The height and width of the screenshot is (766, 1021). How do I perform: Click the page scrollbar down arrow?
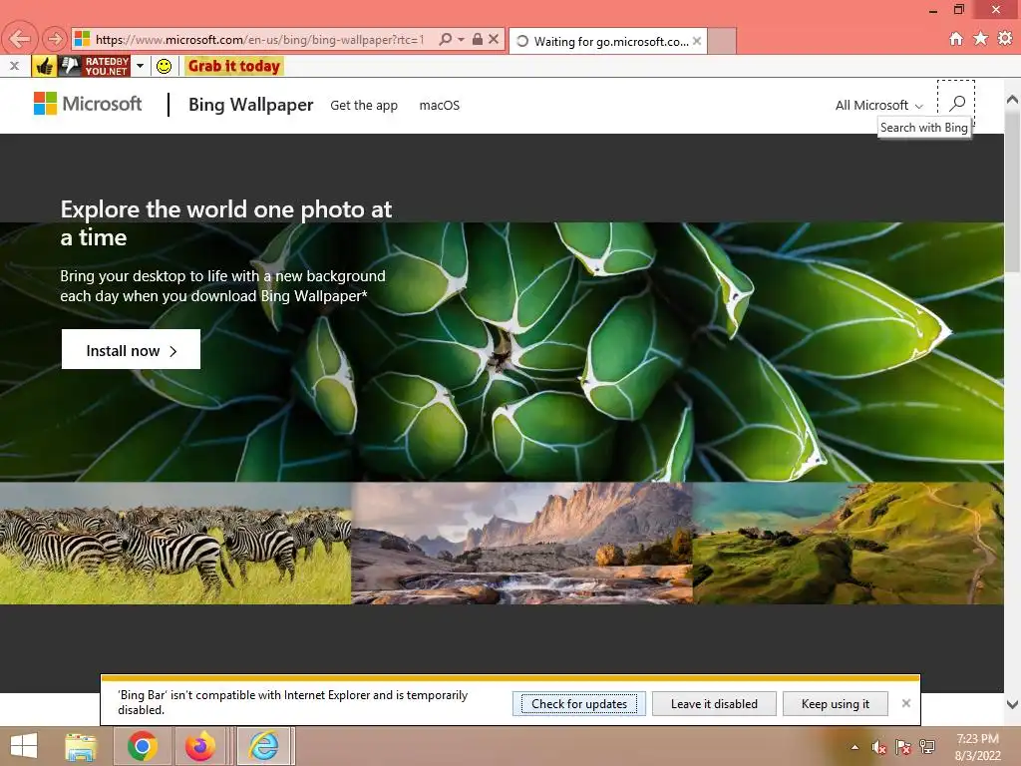[x=1012, y=704]
